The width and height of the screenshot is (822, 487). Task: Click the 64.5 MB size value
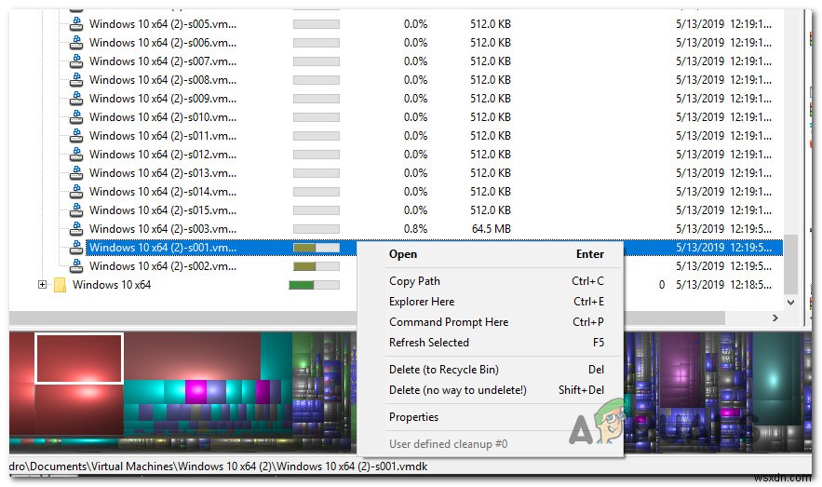[x=492, y=228]
